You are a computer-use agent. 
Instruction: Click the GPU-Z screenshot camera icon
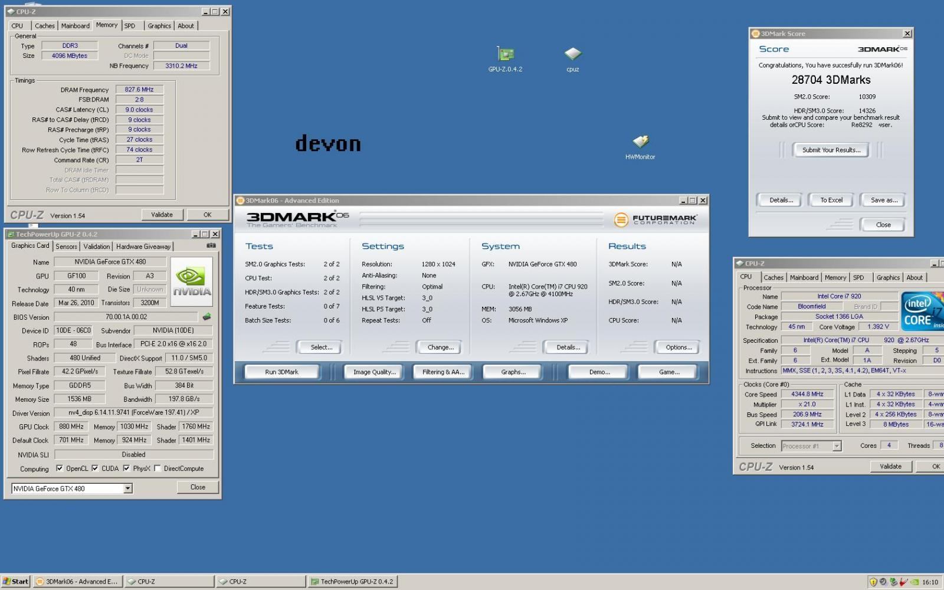(x=211, y=245)
